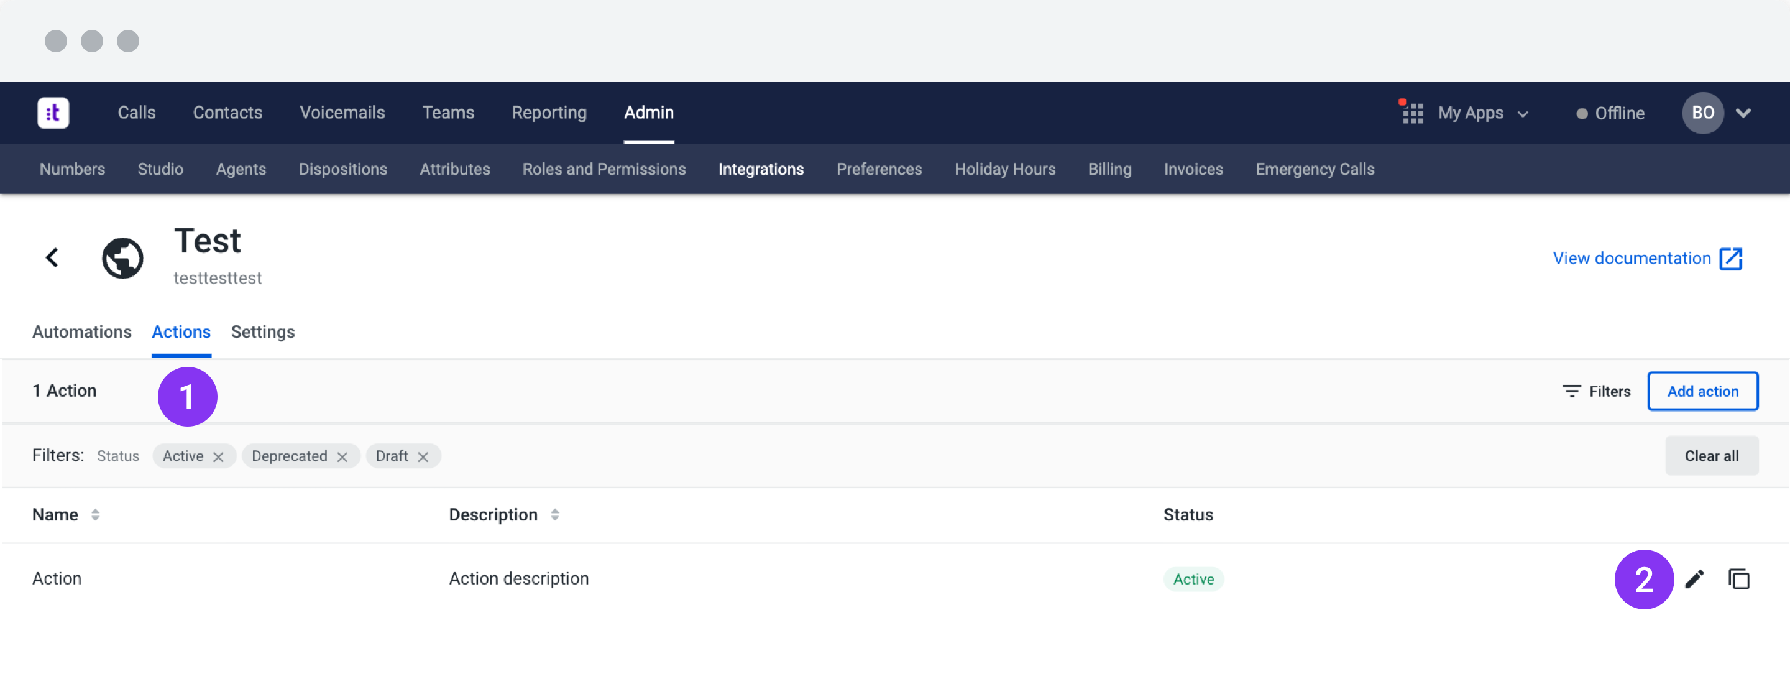The image size is (1790, 684).
Task: Switch to the Automations tab
Action: pos(81,331)
